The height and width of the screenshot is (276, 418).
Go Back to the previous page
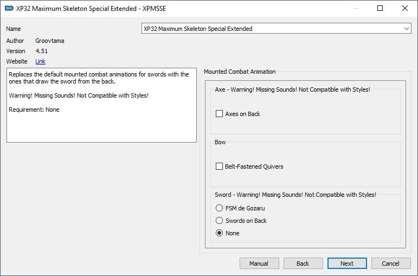coord(303,264)
